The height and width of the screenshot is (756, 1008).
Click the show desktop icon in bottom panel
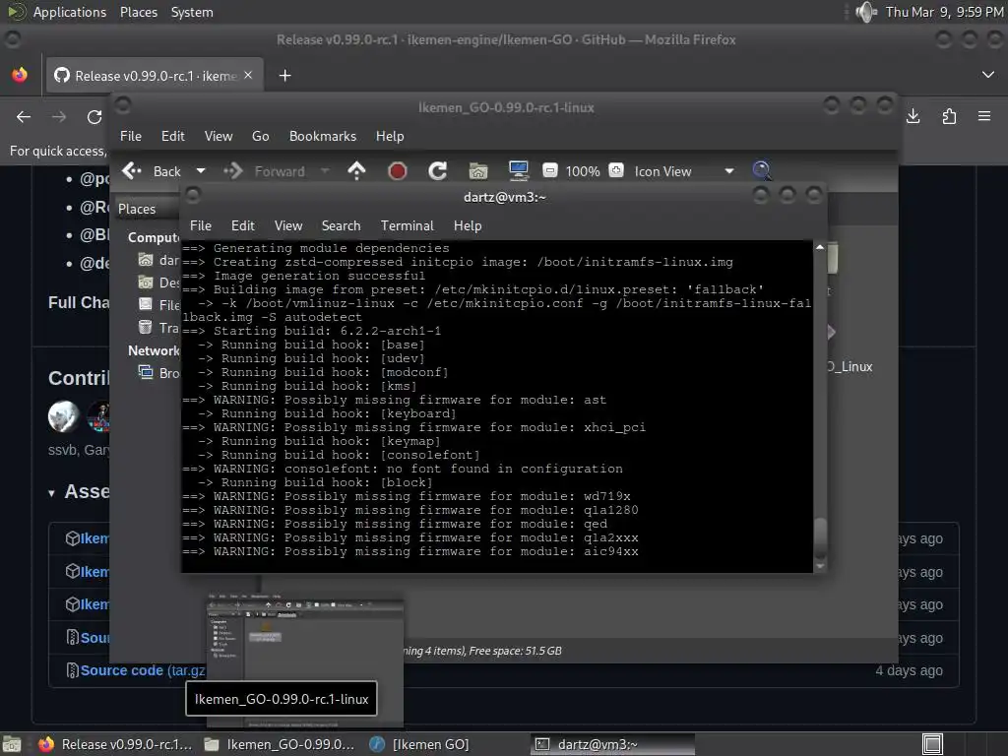pyautogui.click(x=12, y=744)
